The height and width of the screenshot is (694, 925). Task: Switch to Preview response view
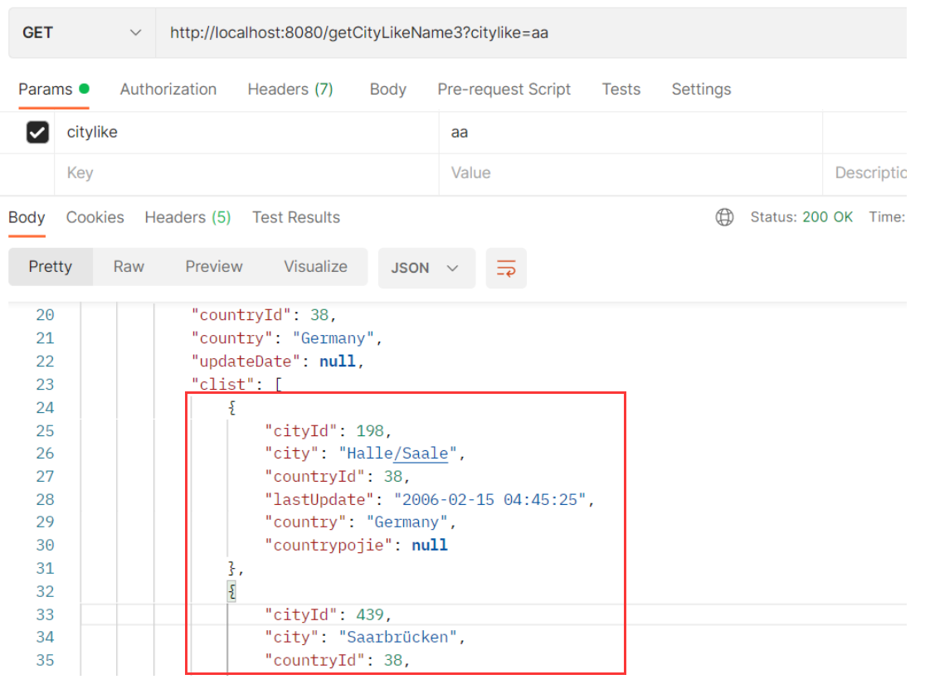[x=214, y=267]
